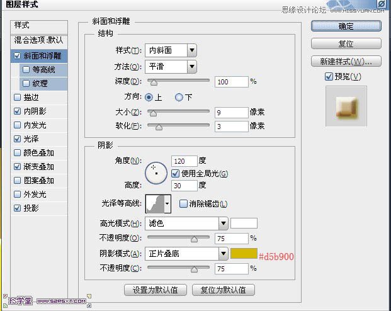Open 阴影模式 dropdown showing 正片叠底

pyautogui.click(x=186, y=254)
